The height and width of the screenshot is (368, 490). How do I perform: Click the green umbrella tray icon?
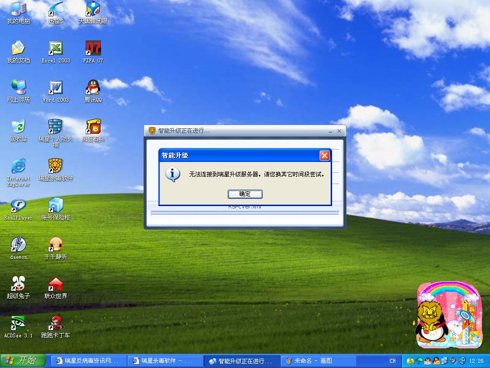(x=419, y=361)
